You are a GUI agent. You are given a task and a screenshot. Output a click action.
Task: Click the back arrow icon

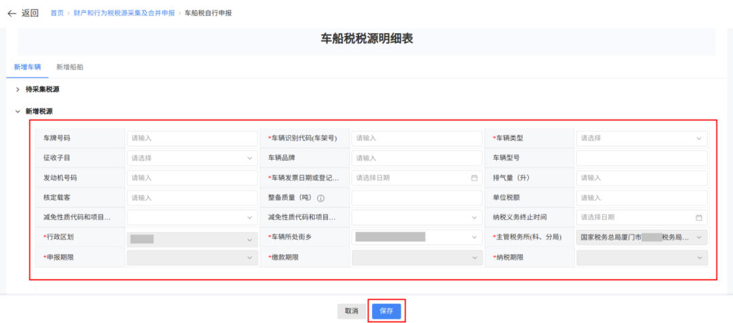point(12,13)
